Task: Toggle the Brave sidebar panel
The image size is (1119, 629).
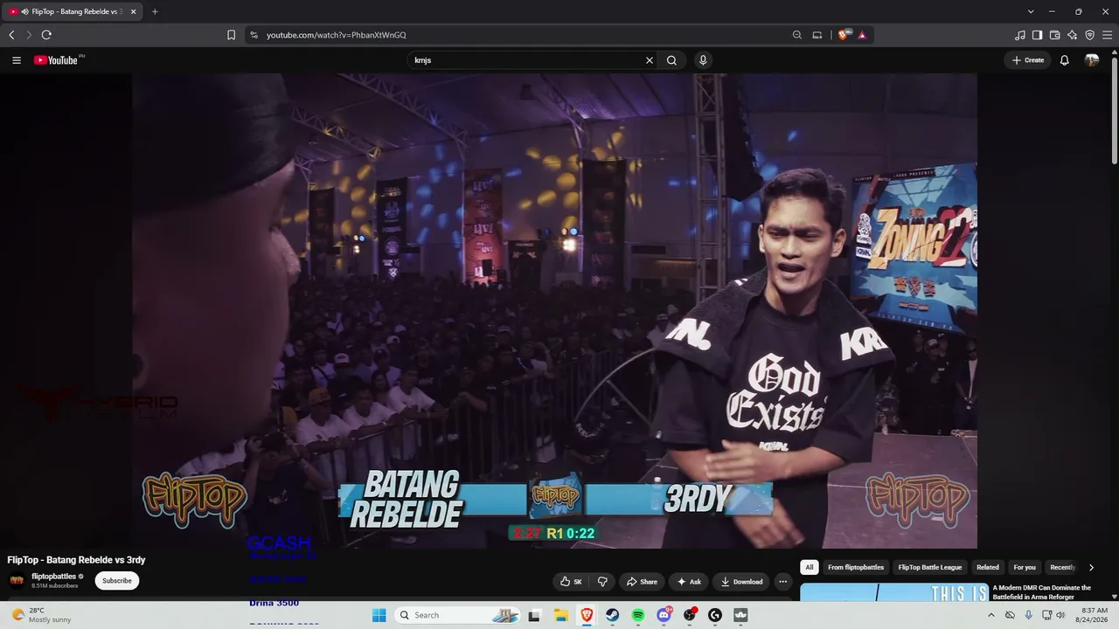Action: [x=1037, y=35]
